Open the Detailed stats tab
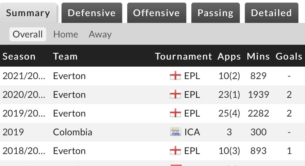 tap(271, 13)
